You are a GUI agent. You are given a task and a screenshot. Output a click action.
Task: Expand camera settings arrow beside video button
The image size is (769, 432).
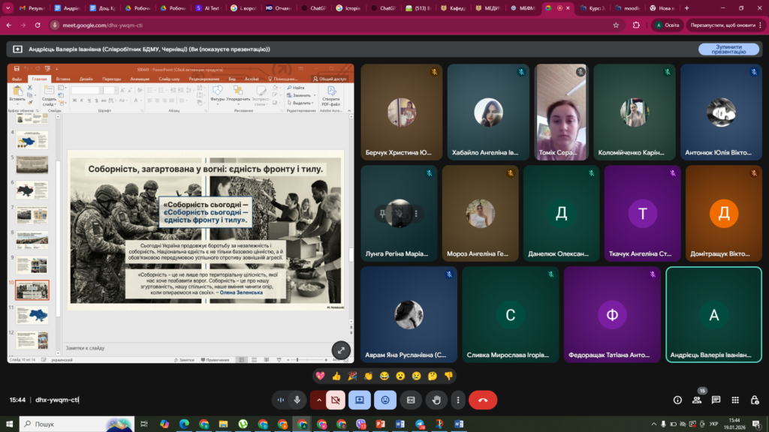[319, 400]
